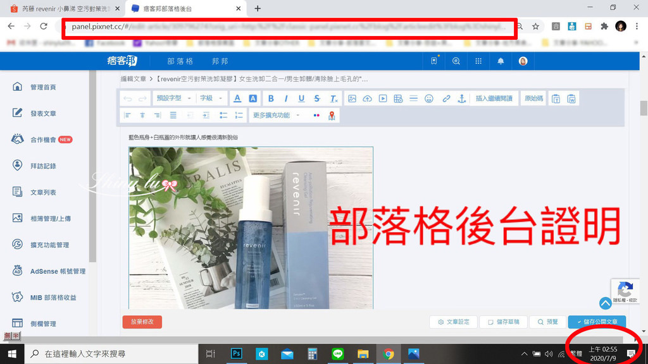Open 文章列表 in the sidebar
The width and height of the screenshot is (648, 364).
[44, 192]
